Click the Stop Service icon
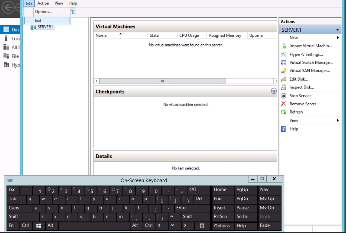 [x=283, y=96]
